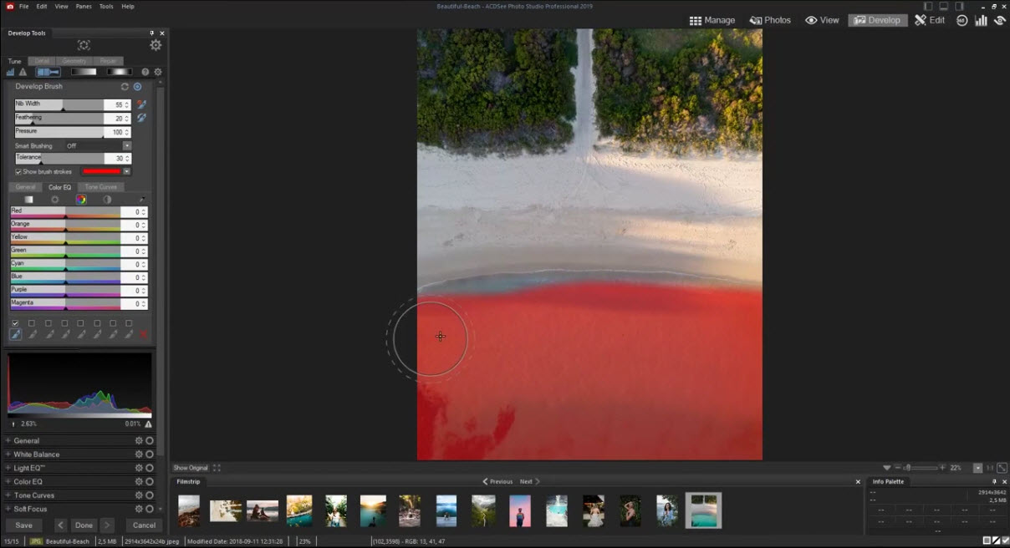
Task: Switch to Edit mode
Action: pyautogui.click(x=930, y=20)
